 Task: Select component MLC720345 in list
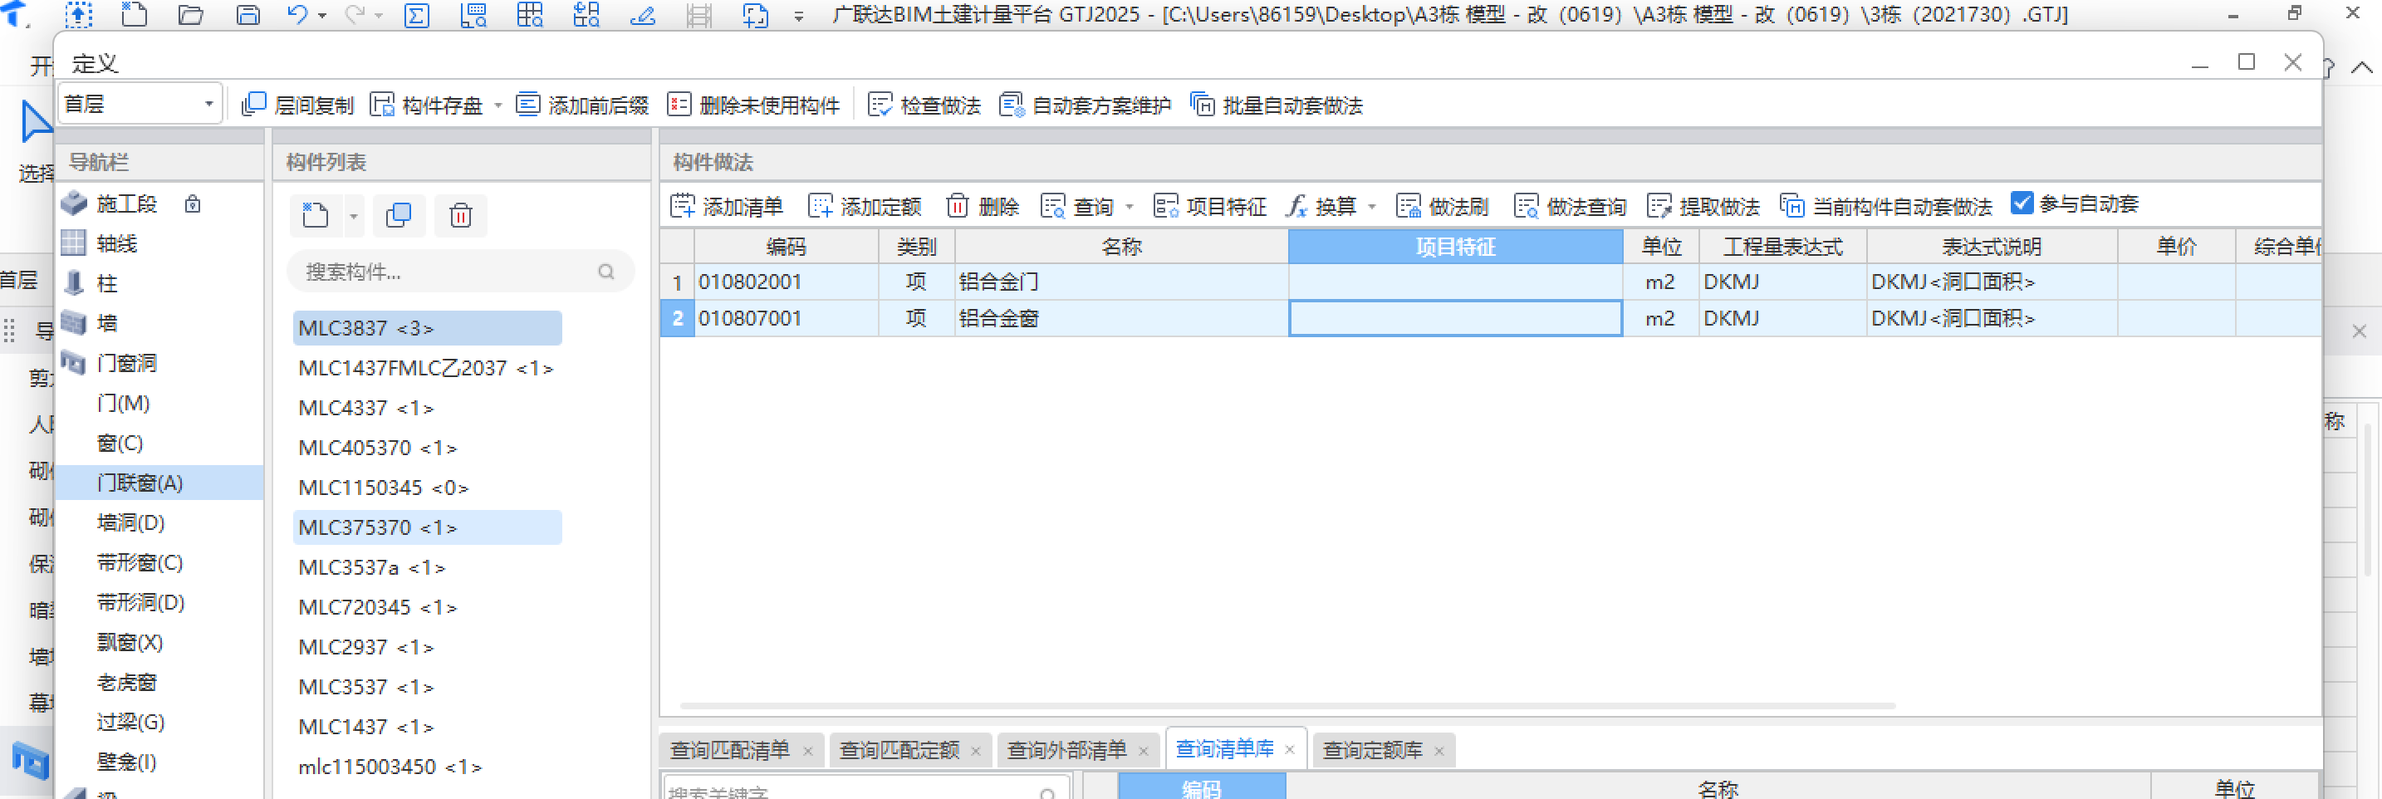(x=377, y=606)
